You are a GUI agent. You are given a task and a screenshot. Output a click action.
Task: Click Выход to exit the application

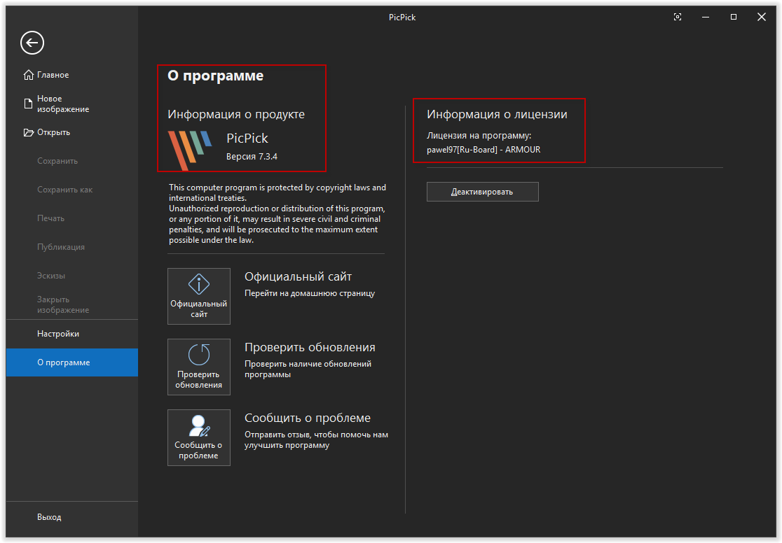coord(71,517)
